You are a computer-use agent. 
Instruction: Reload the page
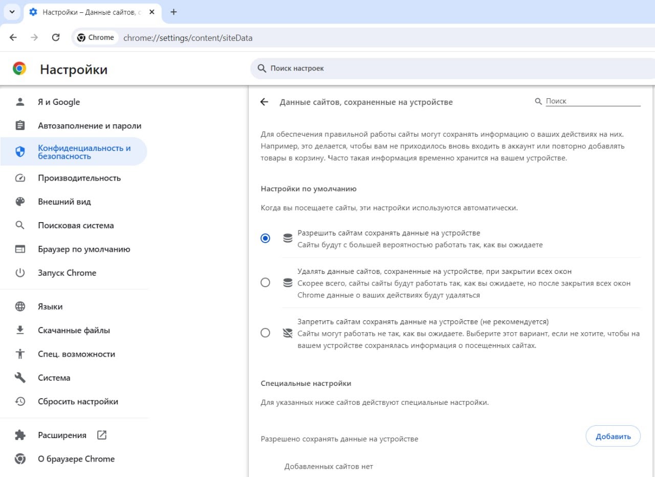(x=56, y=37)
